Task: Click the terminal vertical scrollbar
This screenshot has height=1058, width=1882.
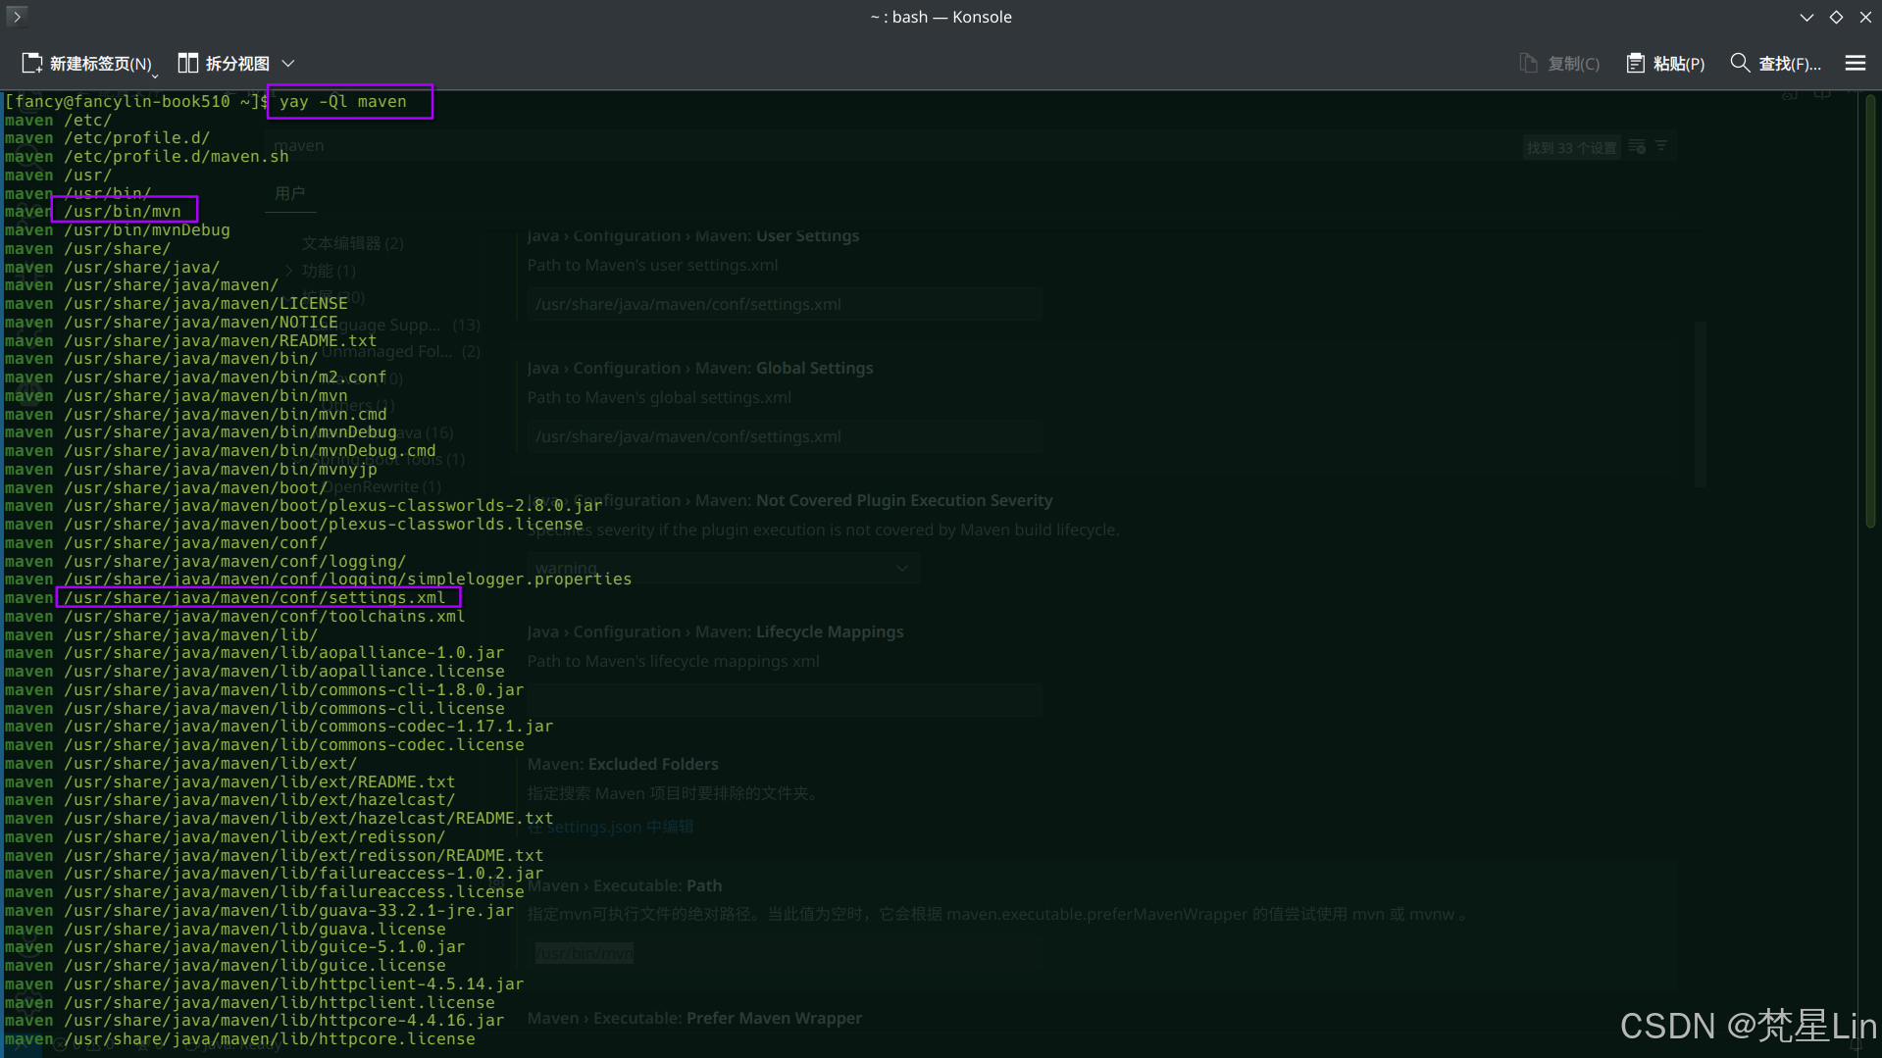Action: click(1871, 312)
